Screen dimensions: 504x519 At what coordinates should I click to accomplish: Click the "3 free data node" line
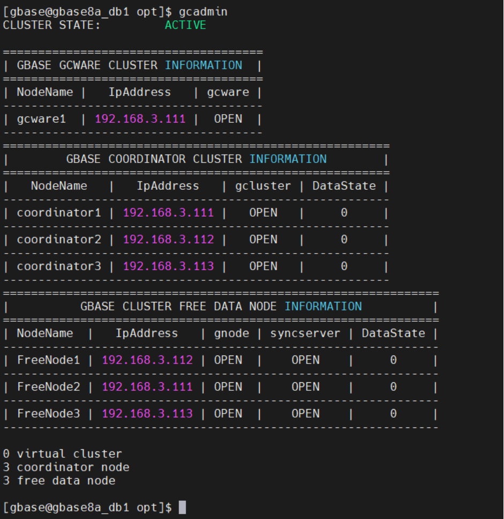point(59,480)
